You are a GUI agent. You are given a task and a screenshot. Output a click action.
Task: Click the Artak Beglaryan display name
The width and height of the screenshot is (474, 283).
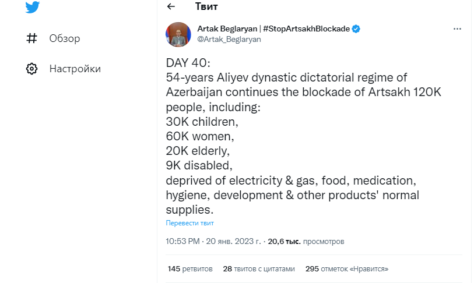click(227, 29)
